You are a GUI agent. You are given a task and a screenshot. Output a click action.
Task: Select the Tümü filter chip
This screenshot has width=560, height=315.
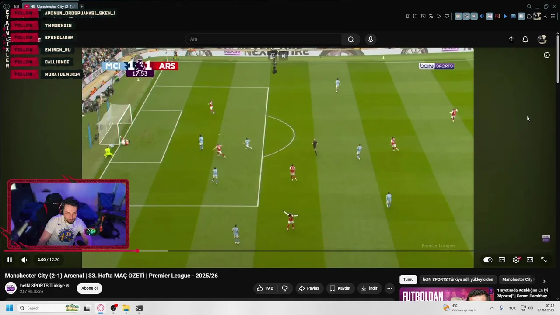408,280
